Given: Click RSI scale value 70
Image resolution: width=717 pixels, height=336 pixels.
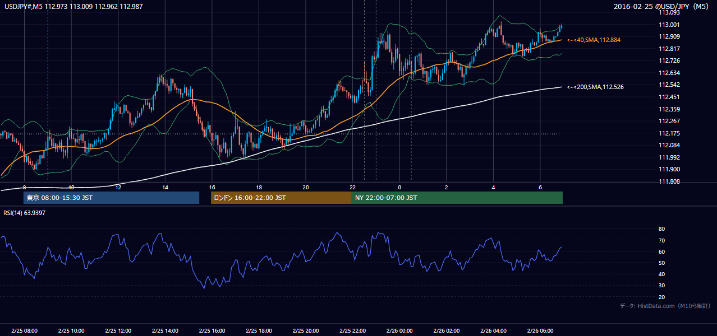Looking at the screenshot, I should pos(662,240).
